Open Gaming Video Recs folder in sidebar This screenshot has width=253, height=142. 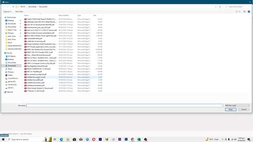(x=15, y=49)
